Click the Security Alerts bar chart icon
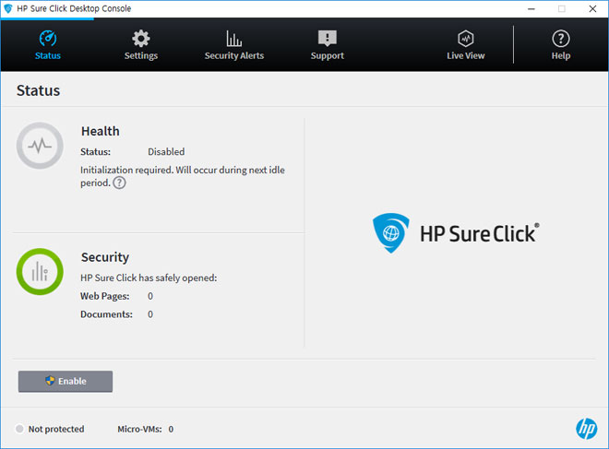 click(x=233, y=39)
